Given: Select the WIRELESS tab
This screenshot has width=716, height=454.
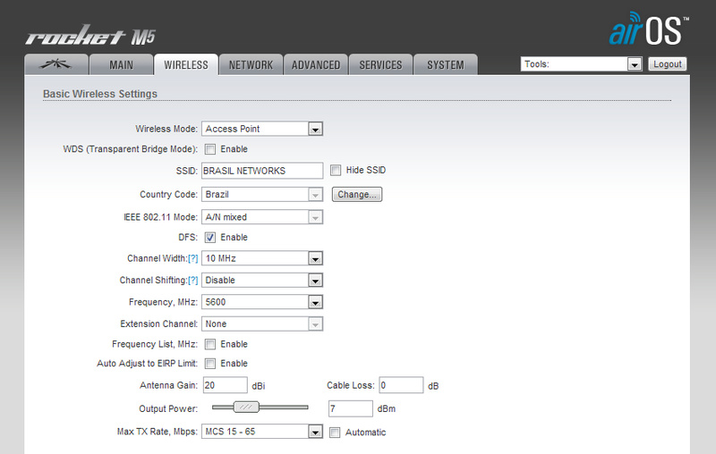Looking at the screenshot, I should [186, 64].
